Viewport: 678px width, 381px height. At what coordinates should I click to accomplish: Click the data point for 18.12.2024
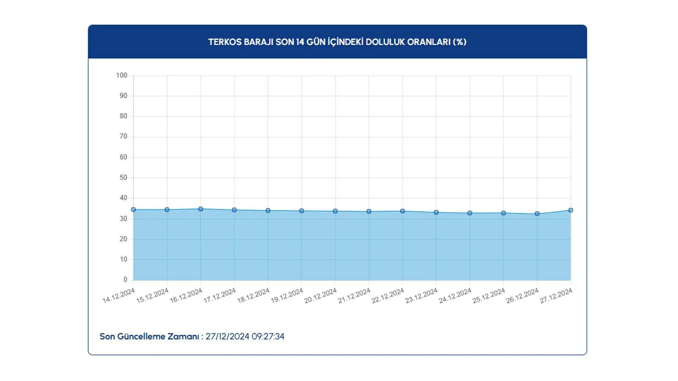(268, 210)
